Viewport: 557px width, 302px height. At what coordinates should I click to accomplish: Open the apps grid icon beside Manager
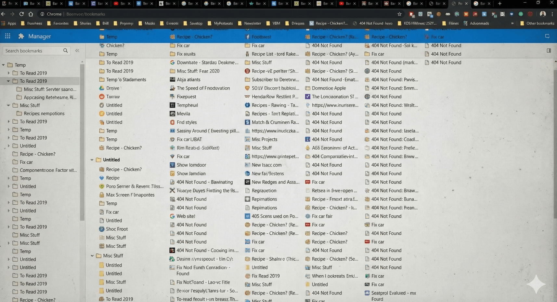tap(7, 36)
